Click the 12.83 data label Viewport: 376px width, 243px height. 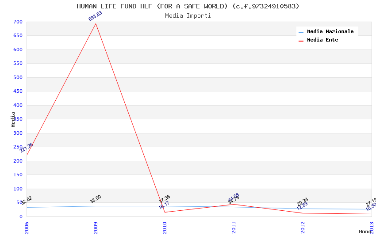[x=302, y=206]
